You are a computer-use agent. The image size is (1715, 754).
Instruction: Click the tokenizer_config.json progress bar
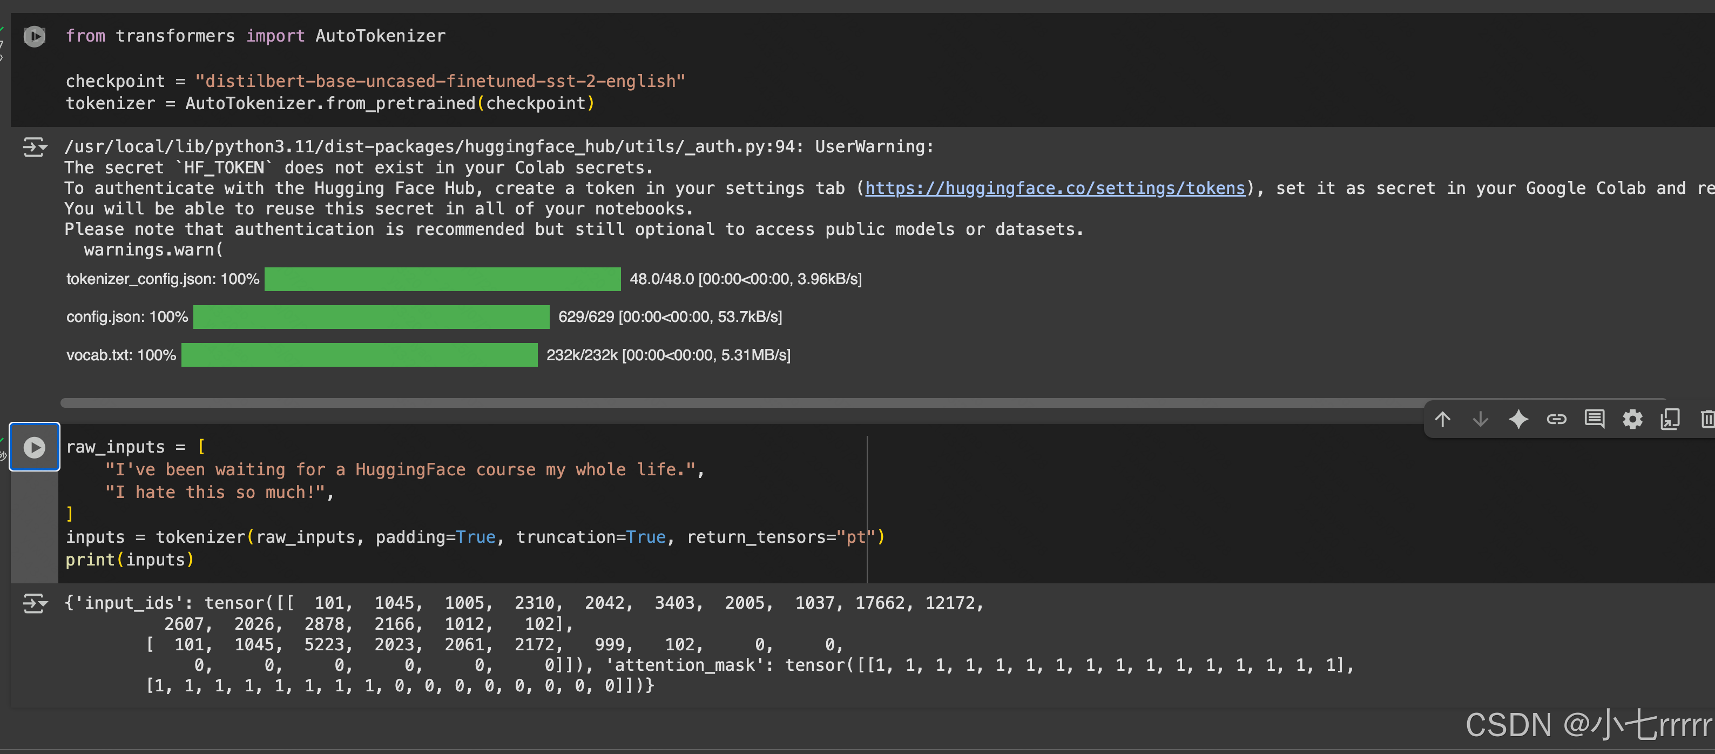pos(442,279)
